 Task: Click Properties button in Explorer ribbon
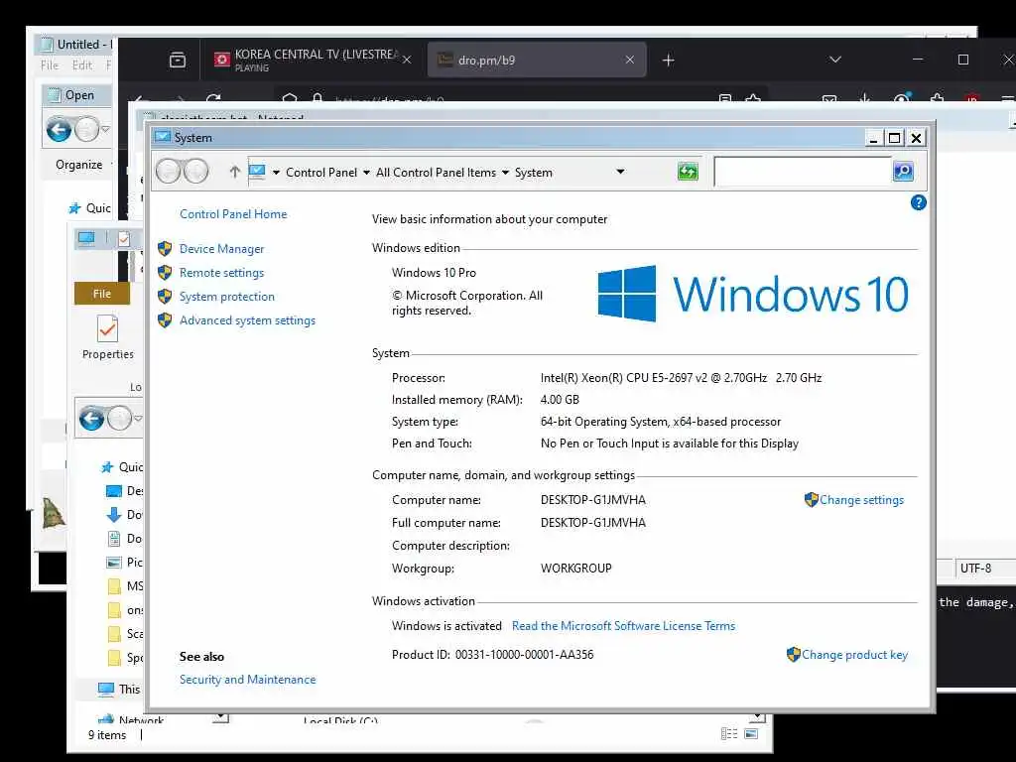coord(107,337)
